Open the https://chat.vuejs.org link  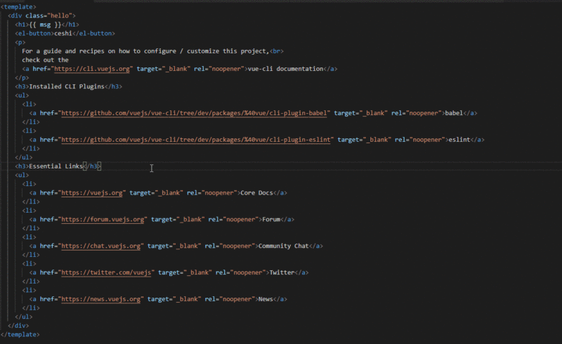[x=100, y=246]
